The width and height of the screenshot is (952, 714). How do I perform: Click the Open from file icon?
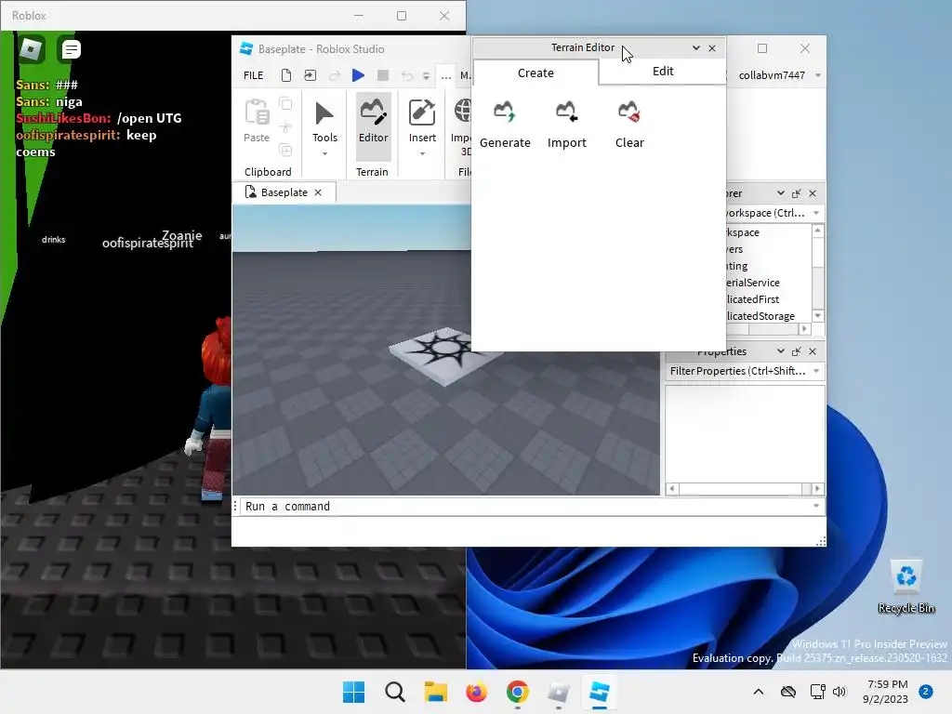coord(311,75)
